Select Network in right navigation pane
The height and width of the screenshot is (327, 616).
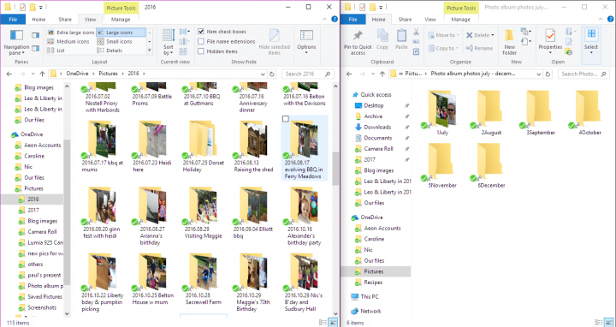tap(370, 311)
